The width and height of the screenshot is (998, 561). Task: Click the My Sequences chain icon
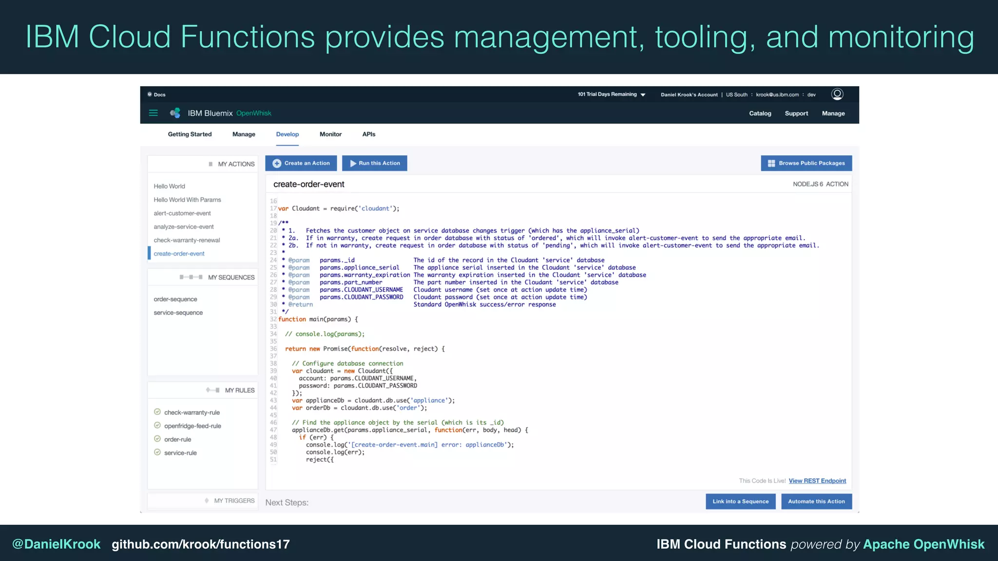191,277
